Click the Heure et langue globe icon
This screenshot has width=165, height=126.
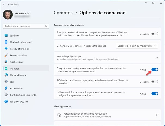6,75
